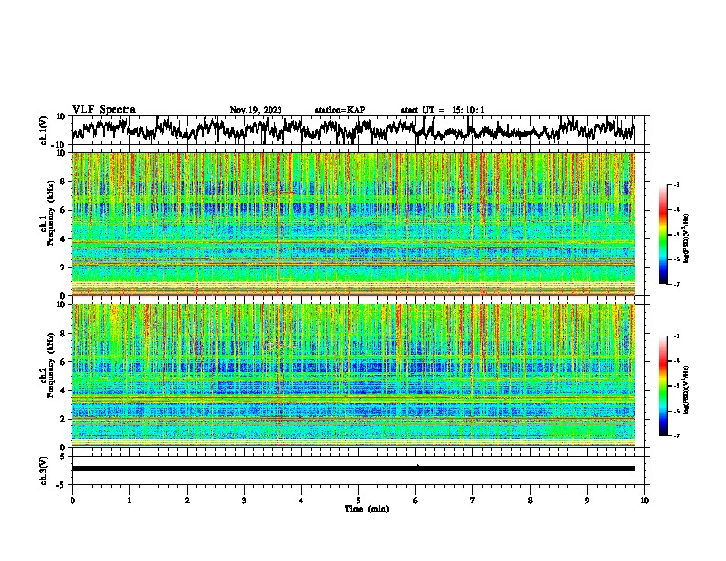The height and width of the screenshot is (561, 726).
Task: Click the "ch.3(V)" axis label
Action: [44, 470]
